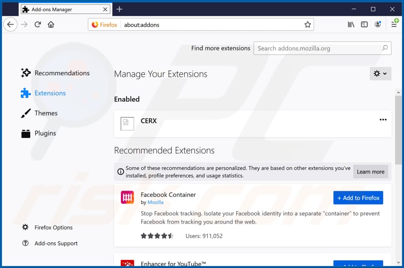Click the forward navigation arrow
The image size is (404, 268).
point(24,25)
